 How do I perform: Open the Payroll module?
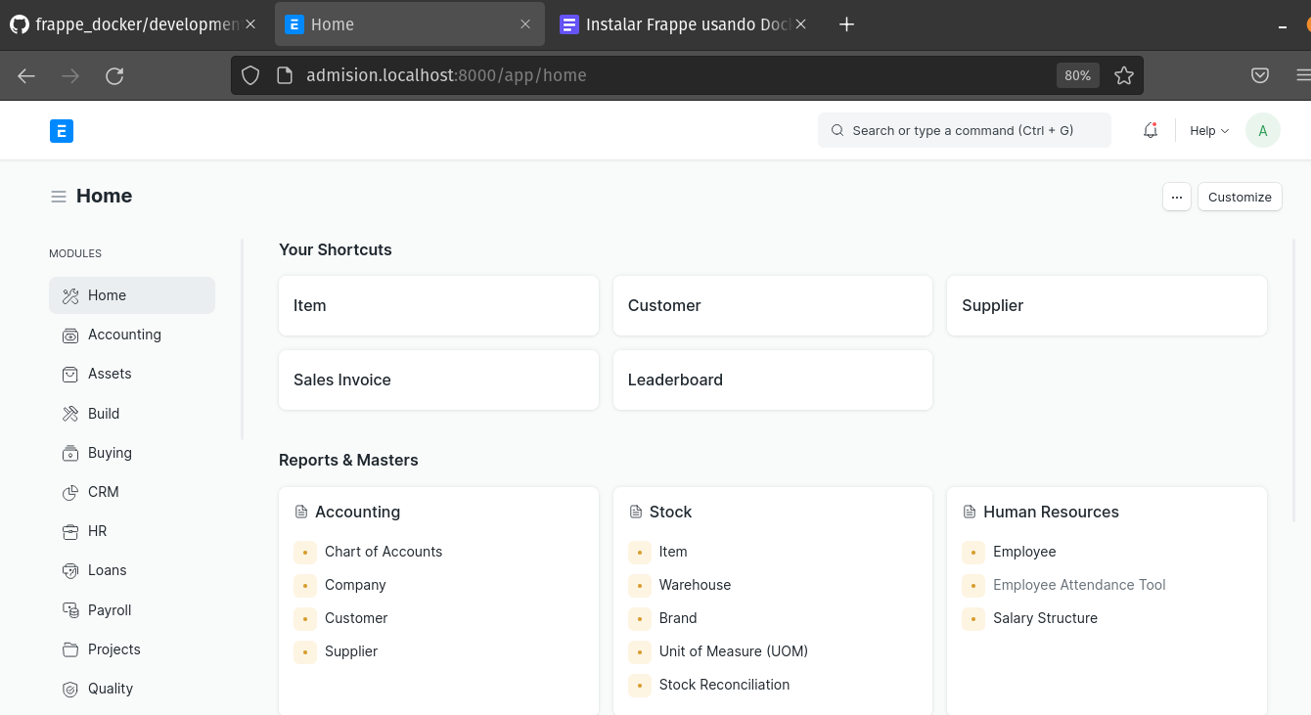[x=132, y=610]
